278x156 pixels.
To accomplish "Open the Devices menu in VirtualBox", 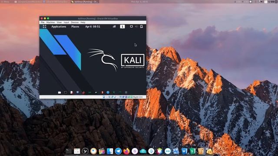I will click(x=75, y=23).
